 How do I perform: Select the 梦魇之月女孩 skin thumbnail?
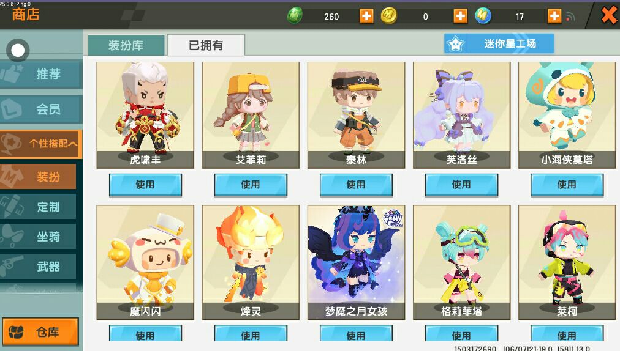pos(357,262)
